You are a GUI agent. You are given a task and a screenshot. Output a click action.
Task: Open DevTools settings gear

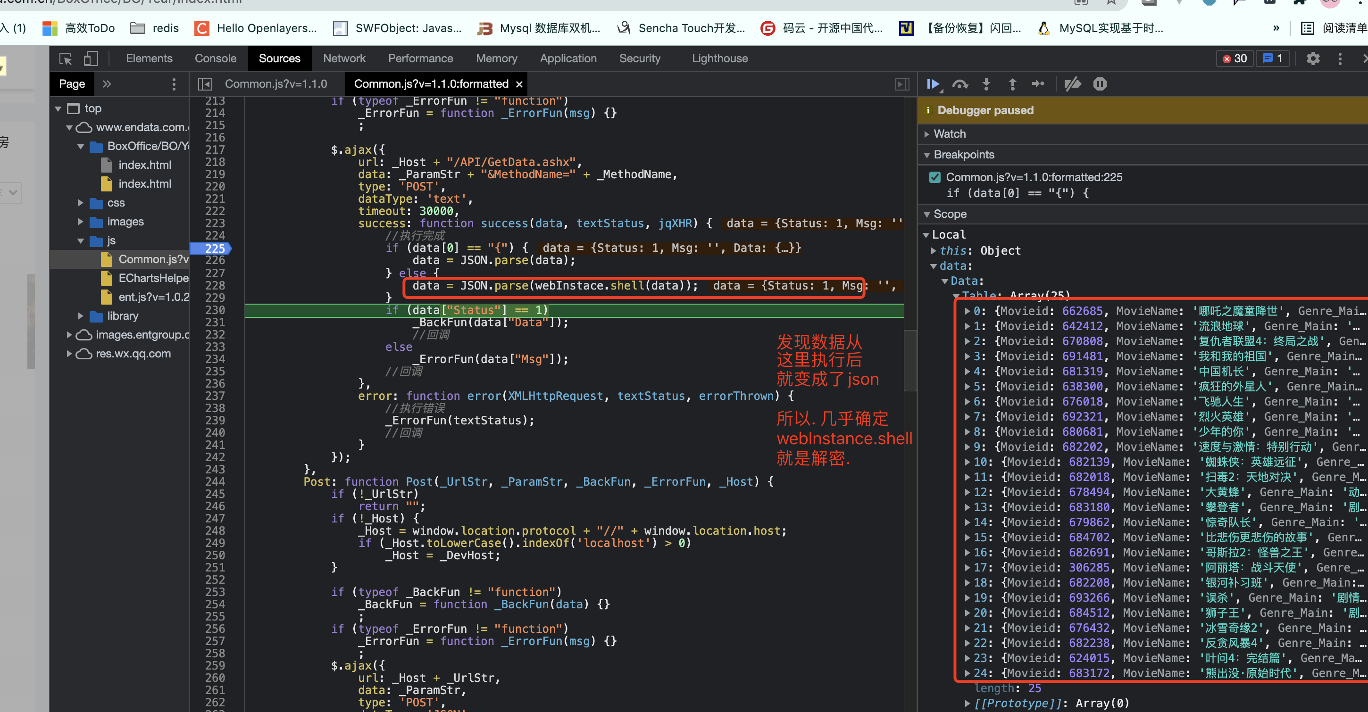(1313, 58)
